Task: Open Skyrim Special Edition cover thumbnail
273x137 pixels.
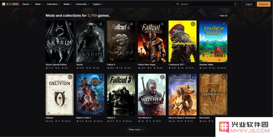Action: 59,41
